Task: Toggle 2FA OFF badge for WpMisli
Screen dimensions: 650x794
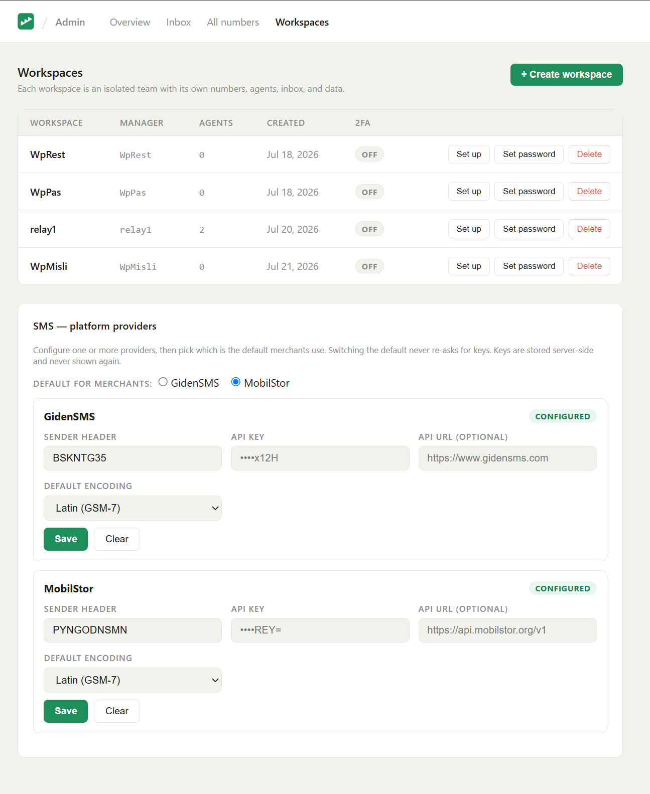Action: 369,266
